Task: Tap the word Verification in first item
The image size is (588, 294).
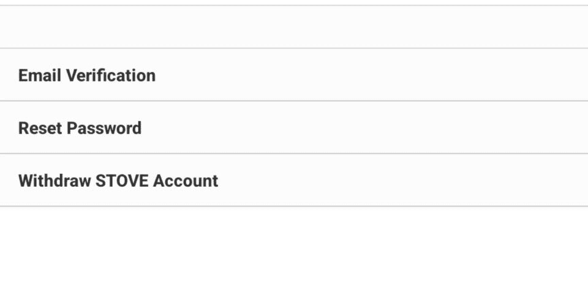Action: click(x=111, y=75)
